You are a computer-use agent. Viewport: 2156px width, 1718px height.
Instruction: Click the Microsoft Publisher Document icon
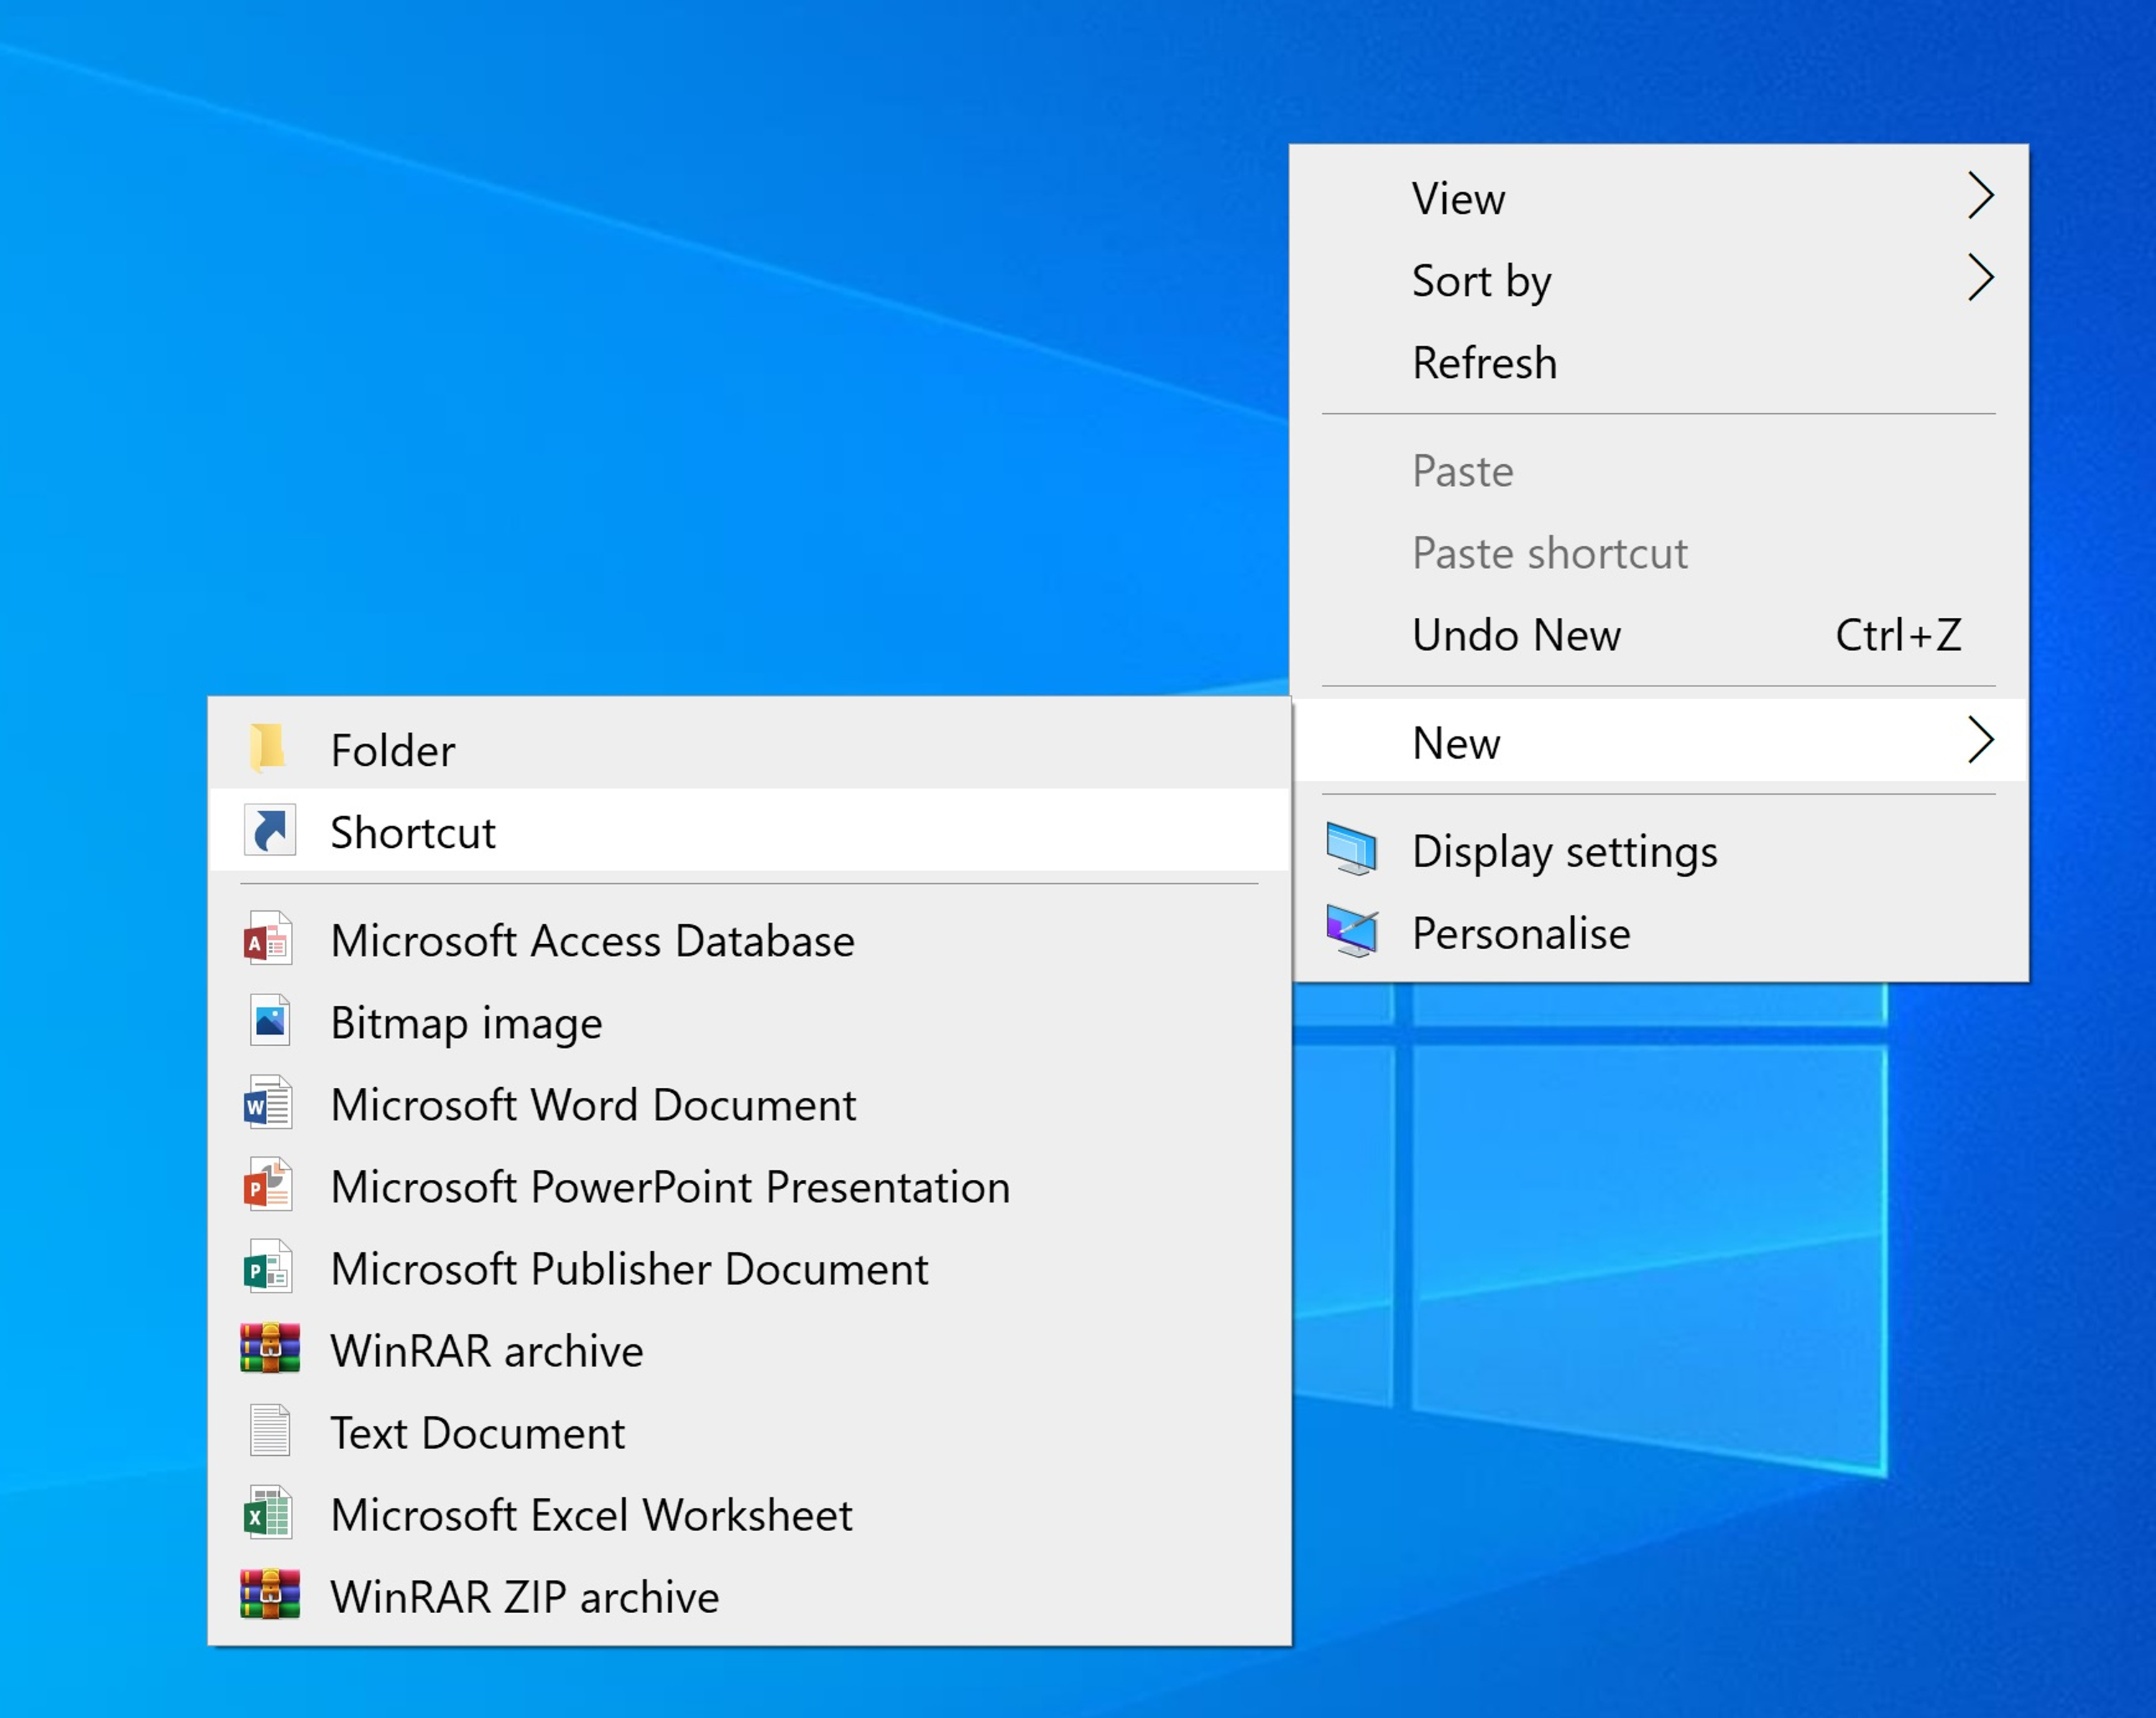coord(268,1267)
